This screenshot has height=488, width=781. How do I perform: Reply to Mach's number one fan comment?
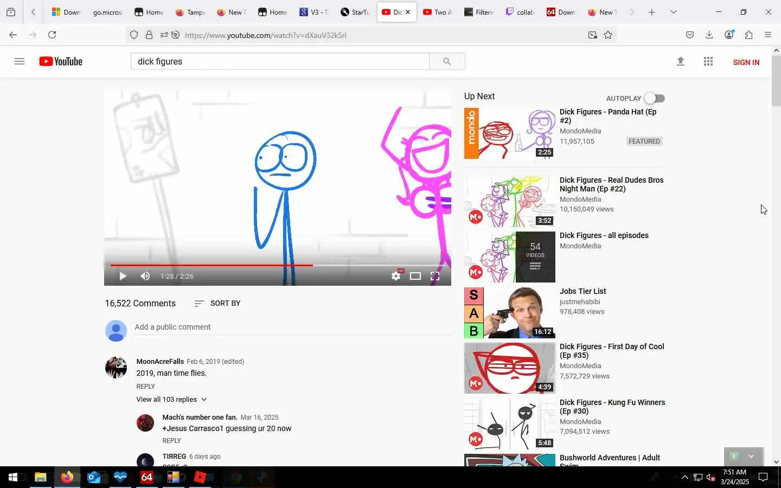(171, 440)
